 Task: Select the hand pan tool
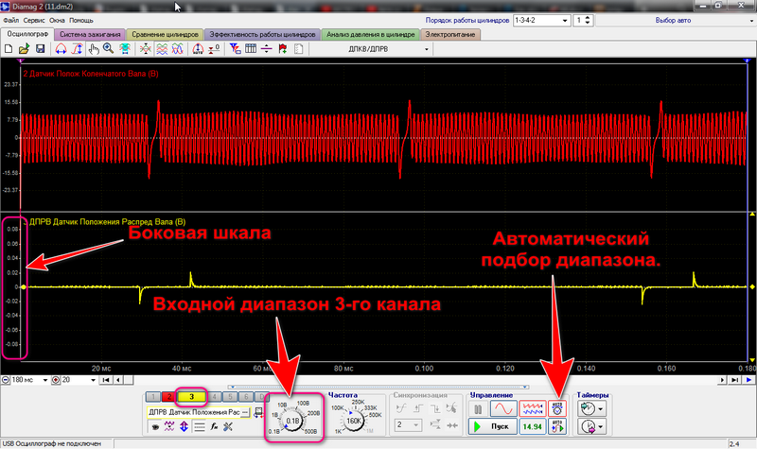point(94,49)
